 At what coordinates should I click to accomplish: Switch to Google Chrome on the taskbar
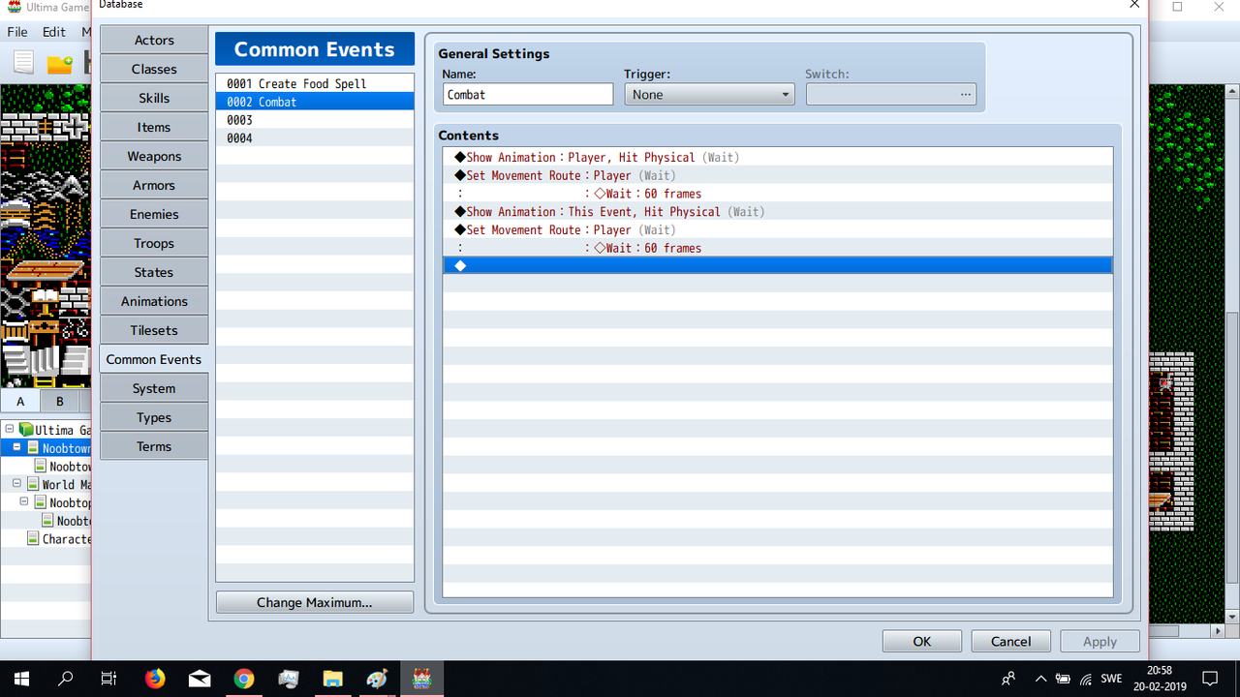244,679
